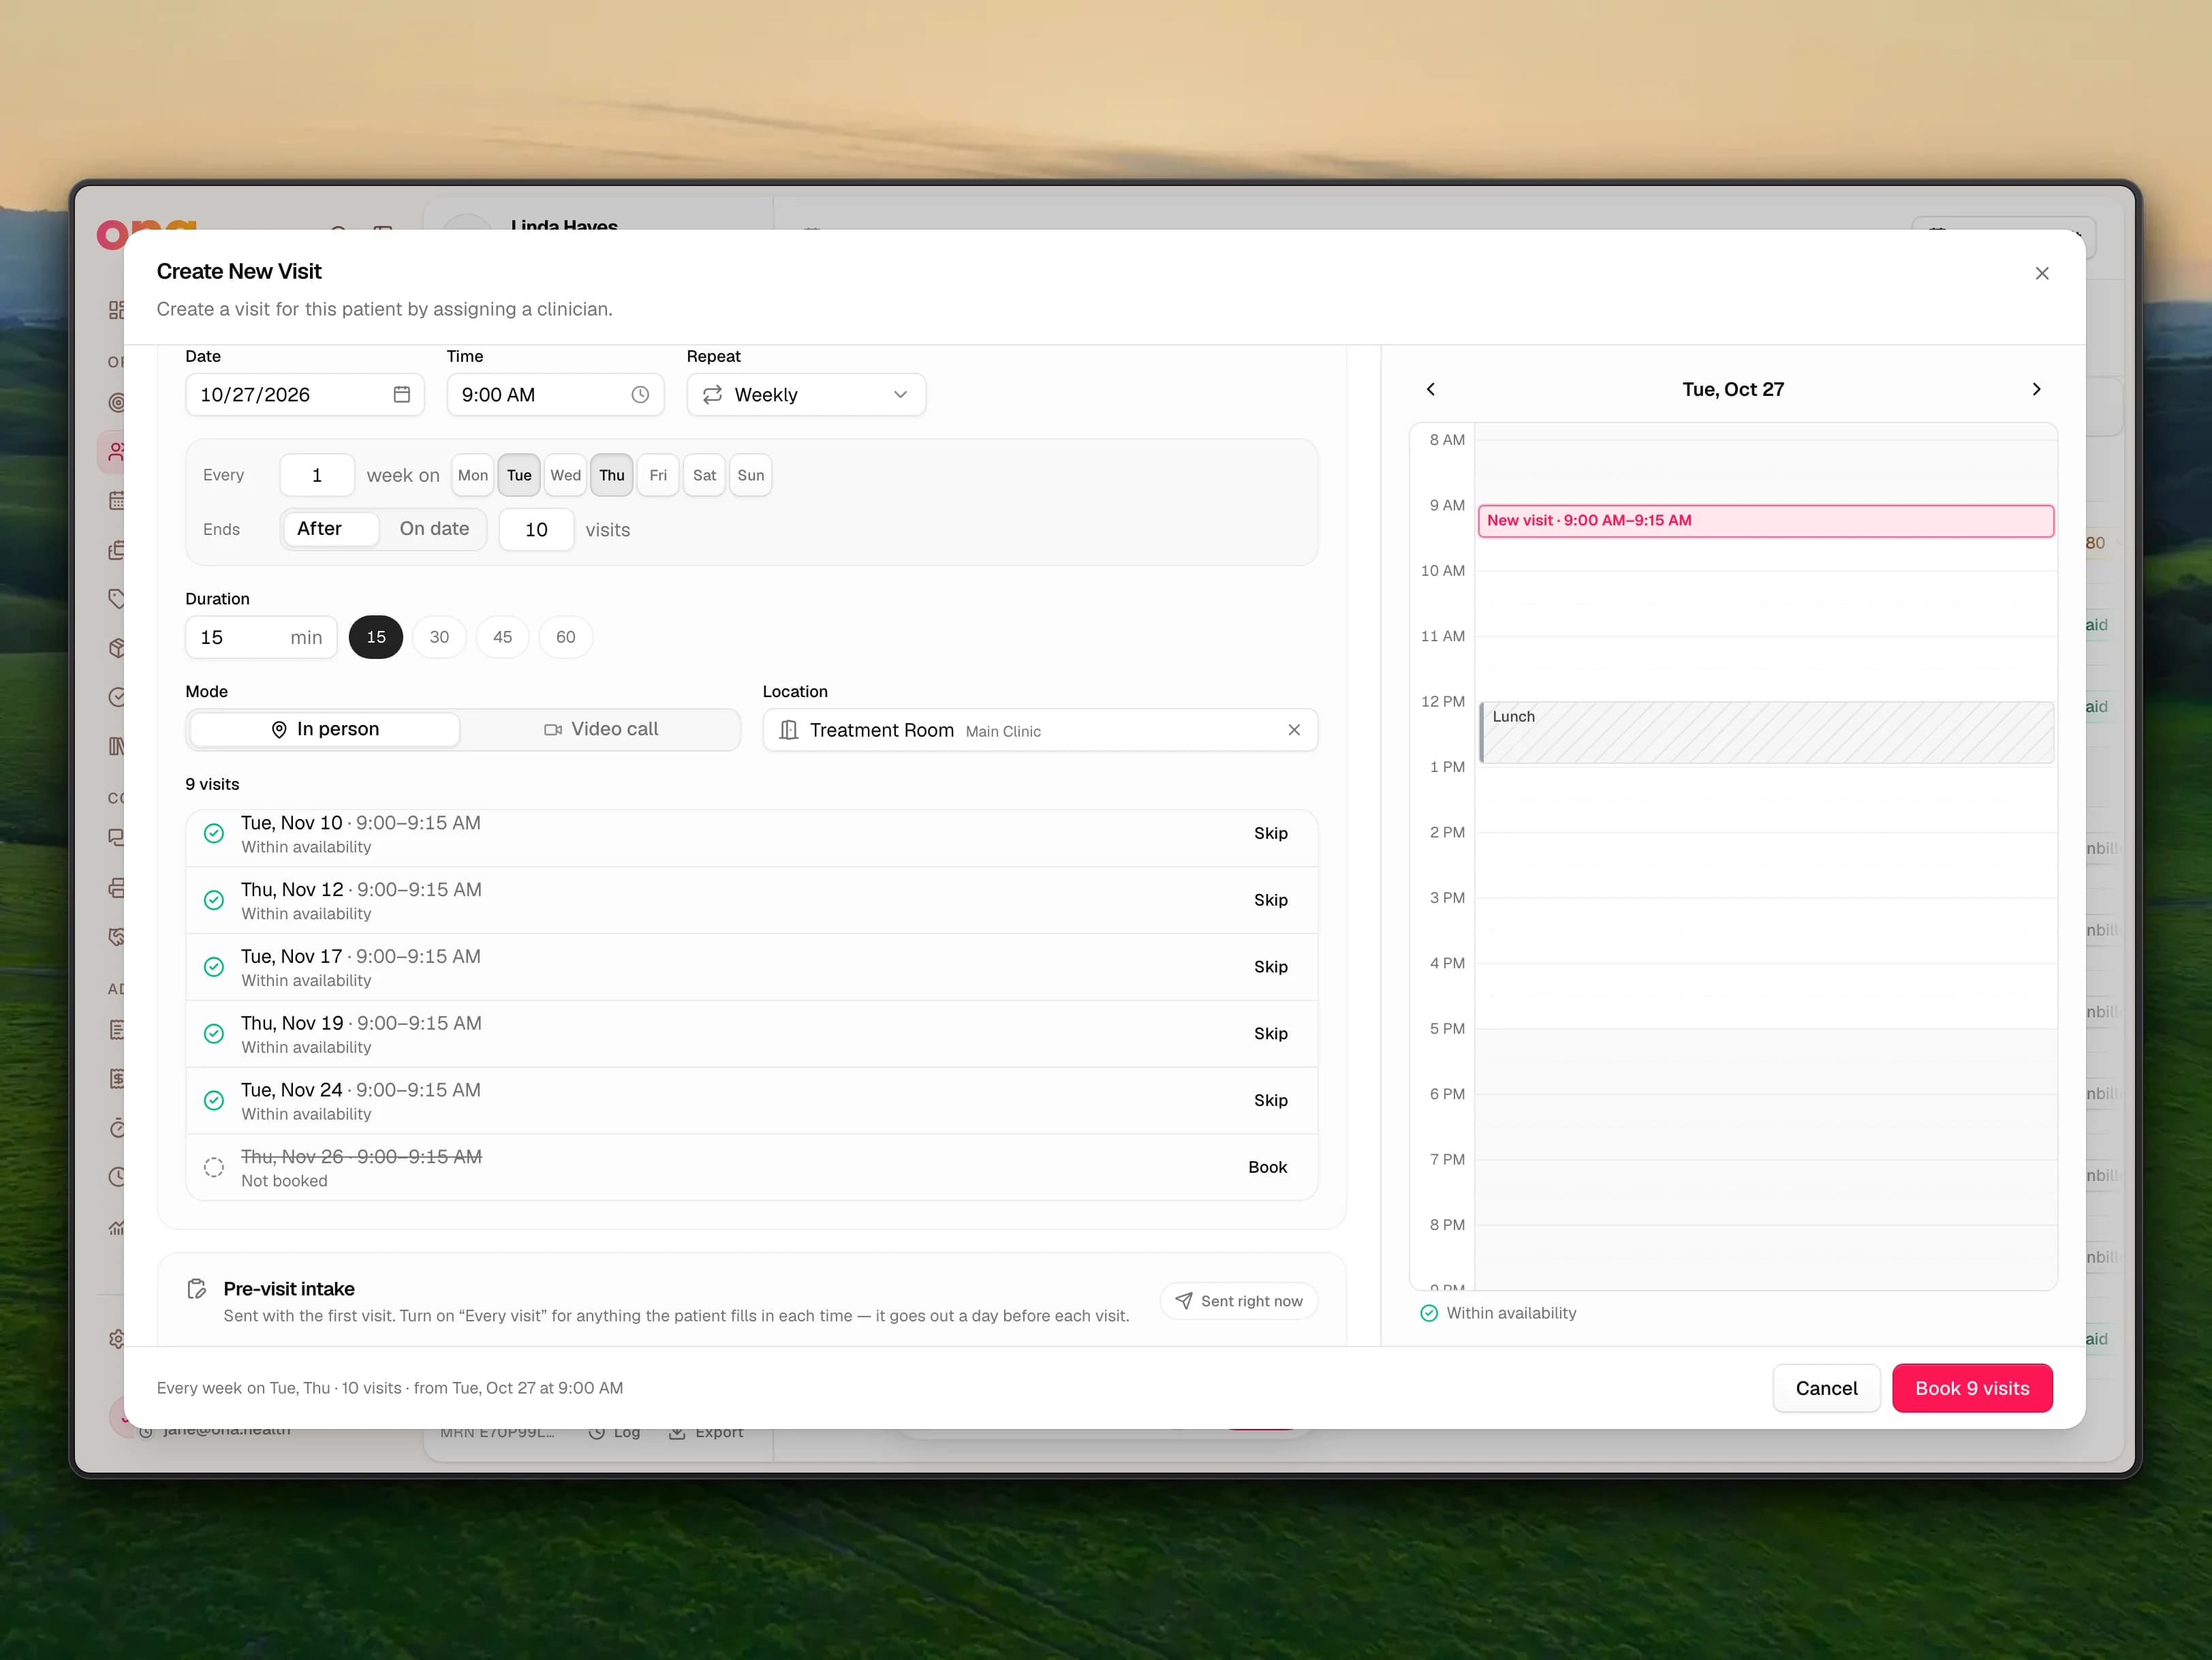This screenshot has width=2212, height=1660.
Task: Open the calendar picker in Date field
Action: click(x=401, y=394)
